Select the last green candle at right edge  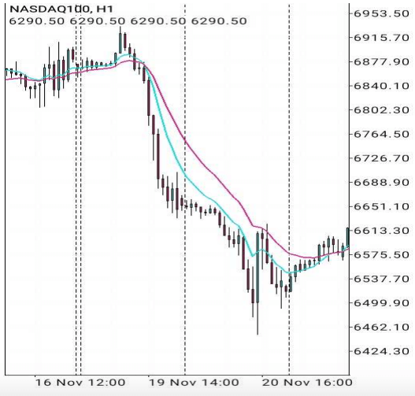[348, 237]
